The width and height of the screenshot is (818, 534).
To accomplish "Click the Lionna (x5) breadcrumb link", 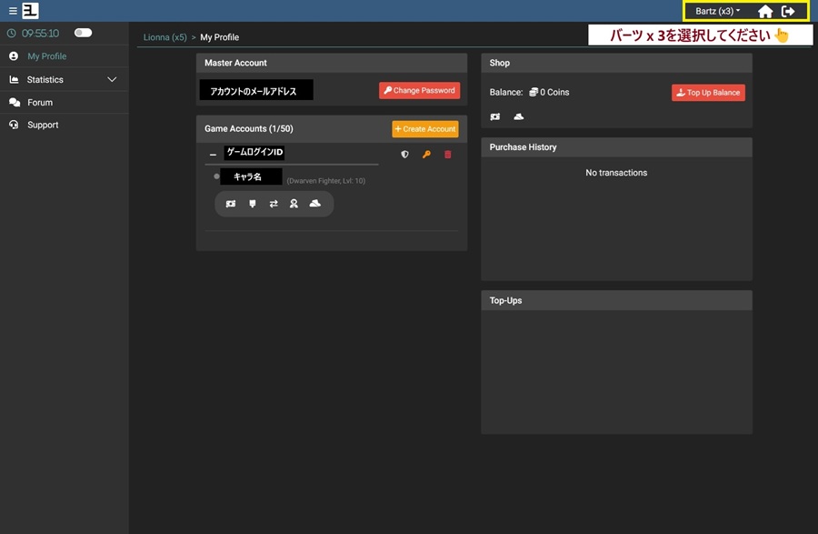I will 165,37.
